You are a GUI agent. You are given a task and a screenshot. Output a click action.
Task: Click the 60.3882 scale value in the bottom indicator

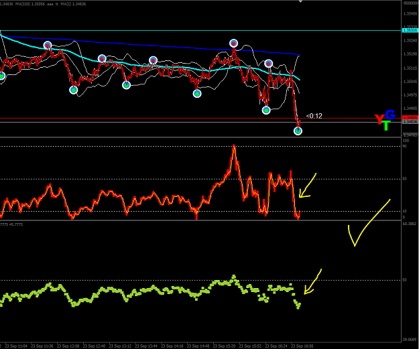click(410, 224)
